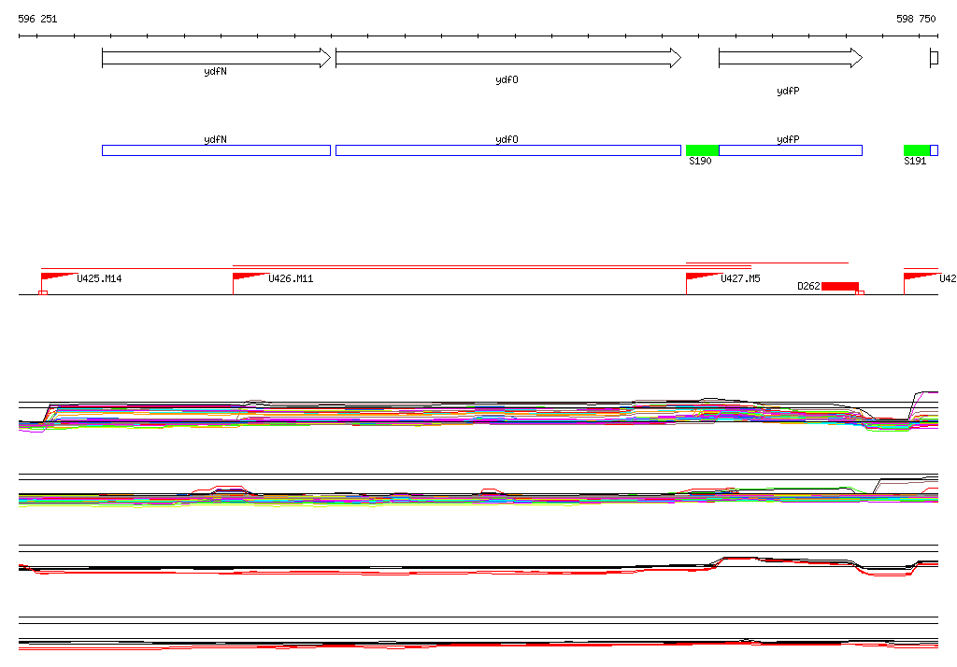Screen dimensions: 957x667
Task: Click the ydfP gene arrow
Action: coord(791,58)
